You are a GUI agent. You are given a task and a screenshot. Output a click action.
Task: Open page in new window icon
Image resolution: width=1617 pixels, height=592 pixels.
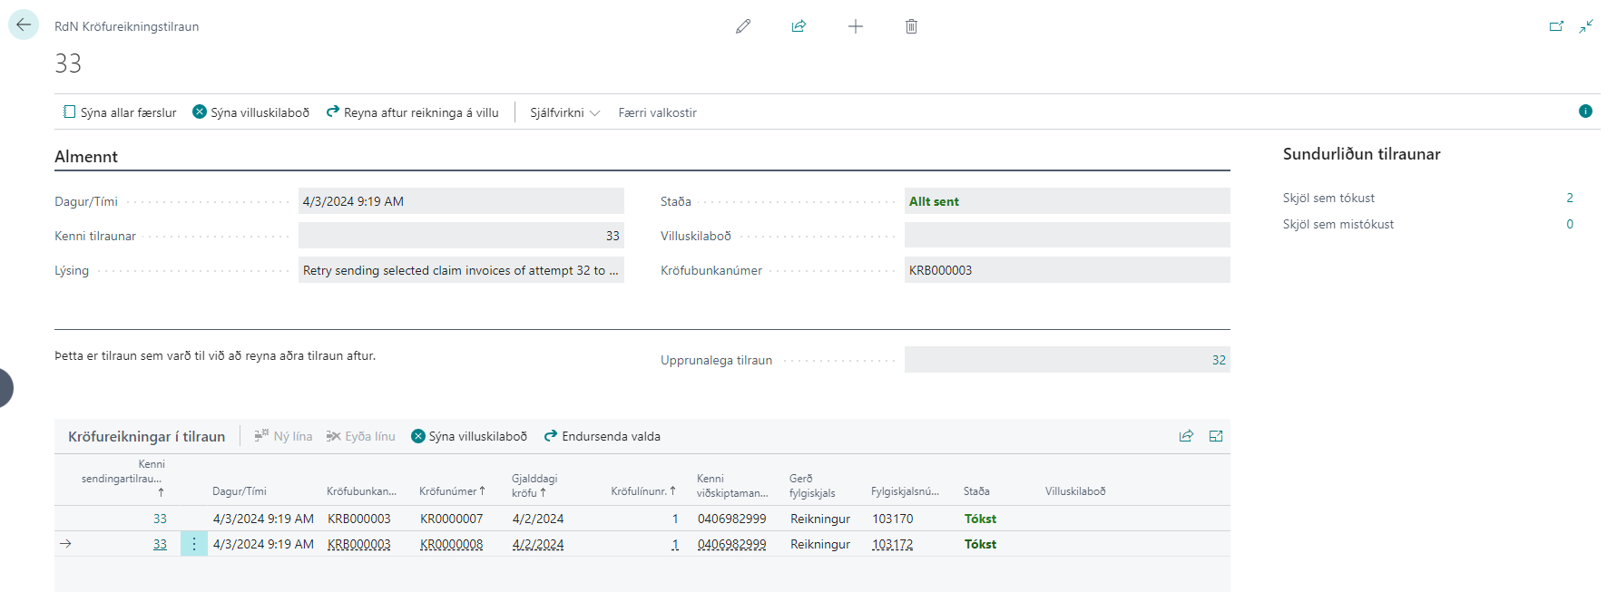[x=1556, y=26]
